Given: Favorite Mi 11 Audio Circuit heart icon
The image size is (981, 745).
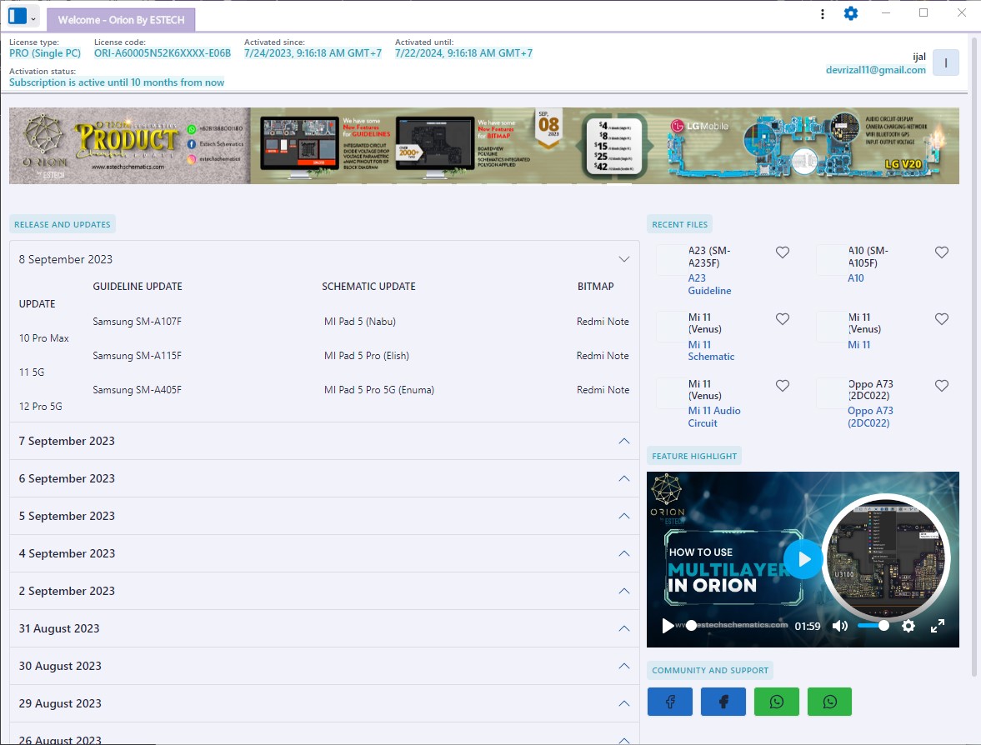Looking at the screenshot, I should [782, 385].
